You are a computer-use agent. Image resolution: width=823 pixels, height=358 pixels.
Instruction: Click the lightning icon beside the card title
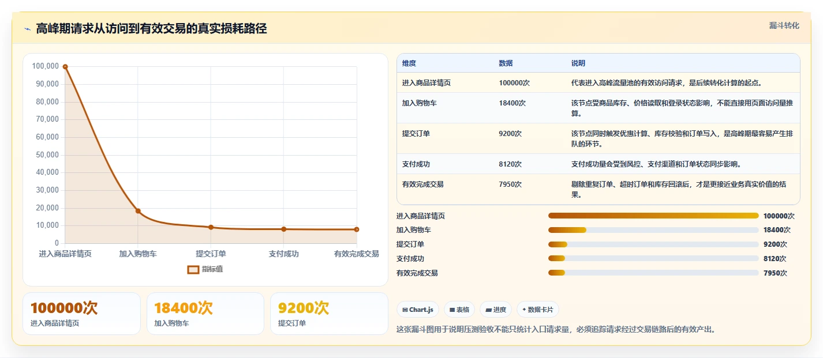tap(27, 29)
